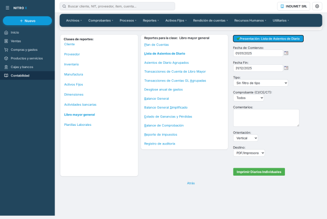Open Lista de Asientos de Diario report
The height and width of the screenshot is (219, 327).
pos(165,54)
